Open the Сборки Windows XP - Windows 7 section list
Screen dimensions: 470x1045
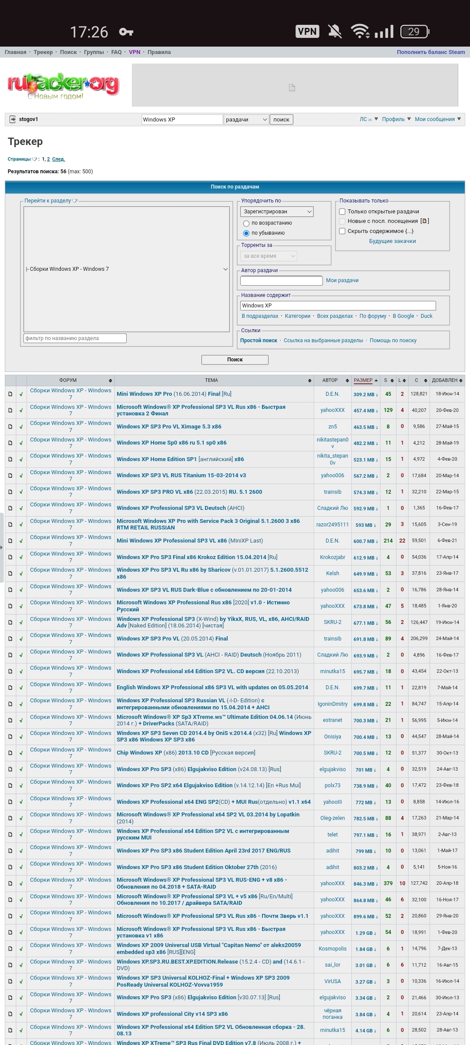point(127,269)
